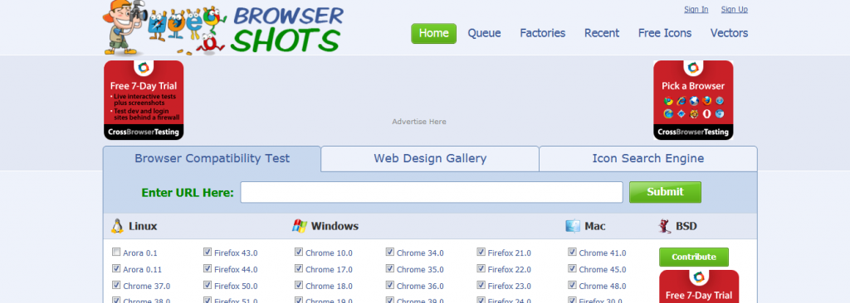Focus the Enter URL Here field
The height and width of the screenshot is (303, 850).
pyautogui.click(x=432, y=192)
